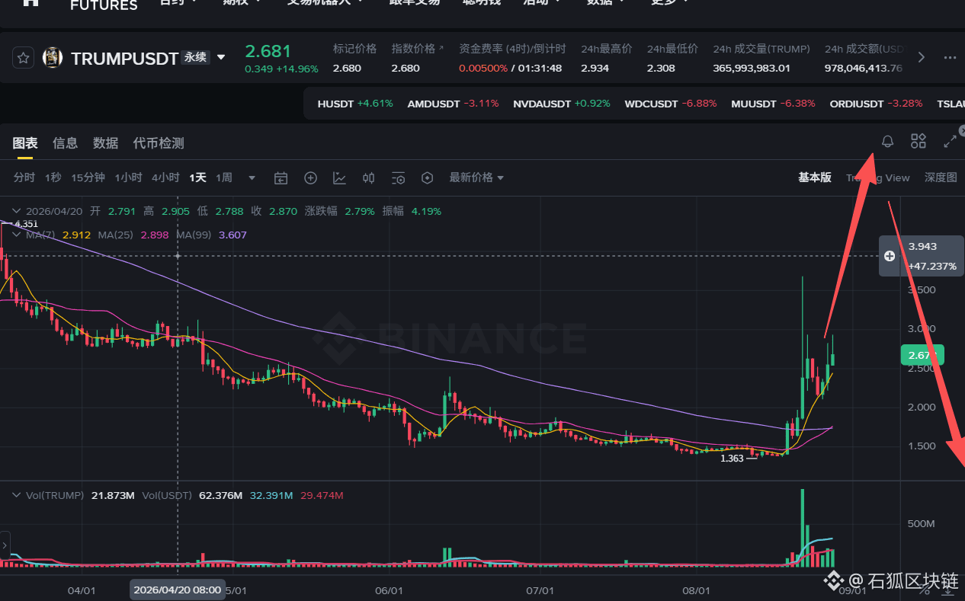
Task: Click the 4.351 high price marker
Action: pos(26,224)
